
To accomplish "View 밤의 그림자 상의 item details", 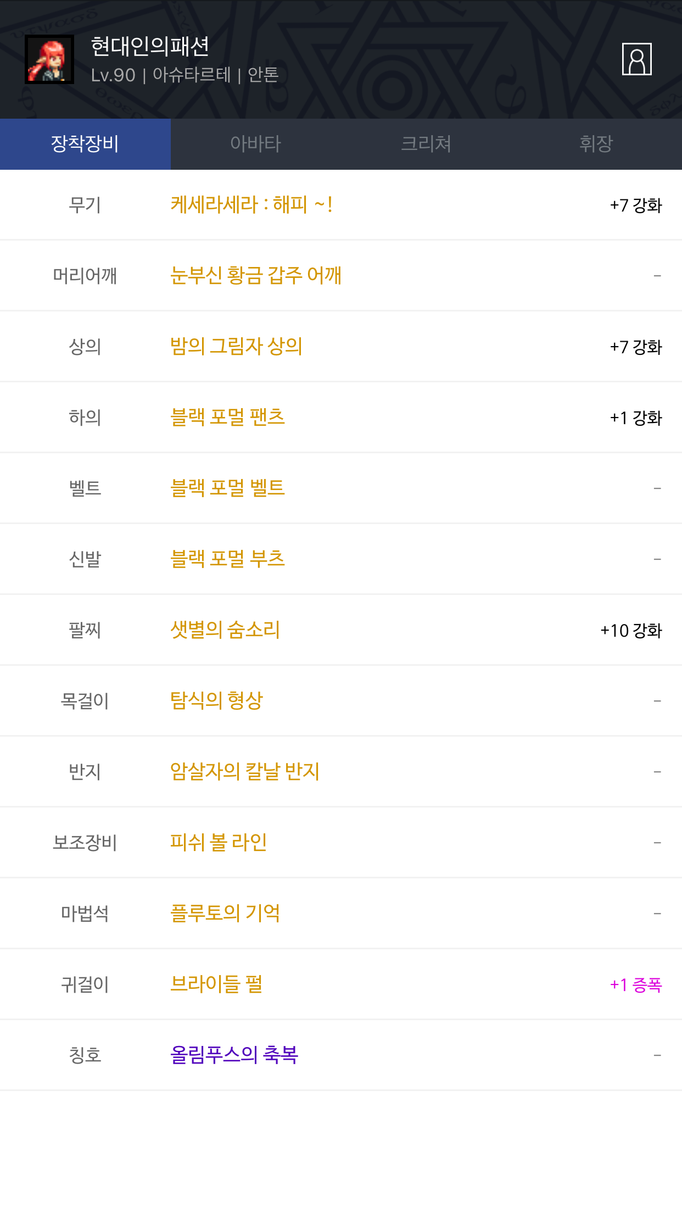I will [236, 346].
